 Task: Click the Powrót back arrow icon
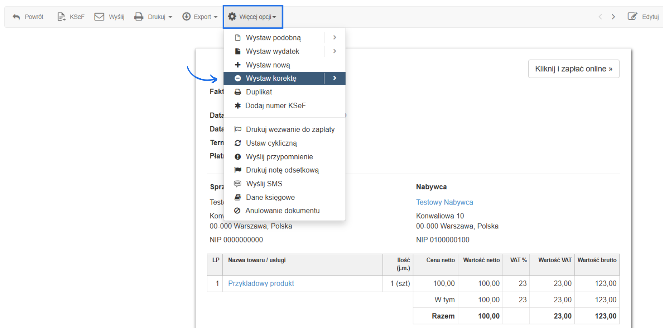tap(16, 17)
